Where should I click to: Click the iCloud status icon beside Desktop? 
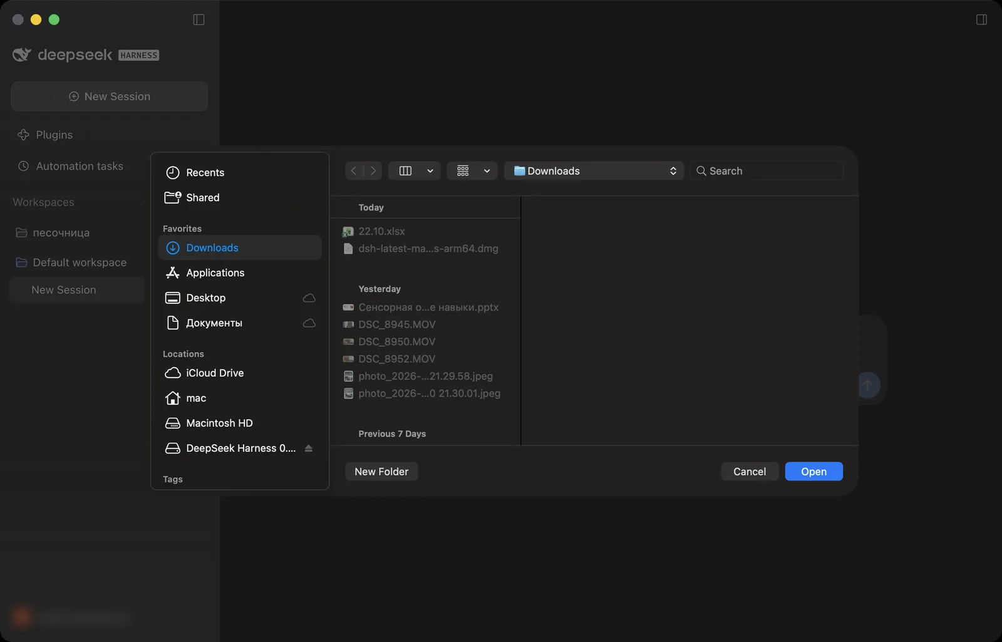309,298
